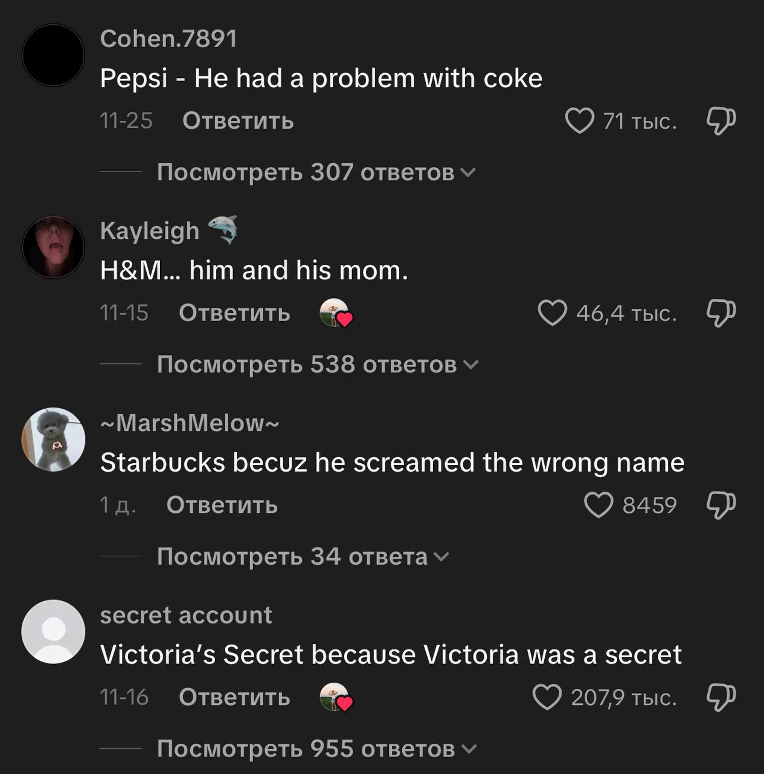Image resolution: width=764 pixels, height=774 pixels.
Task: Reply to secret account's comment
Action: coord(234,697)
